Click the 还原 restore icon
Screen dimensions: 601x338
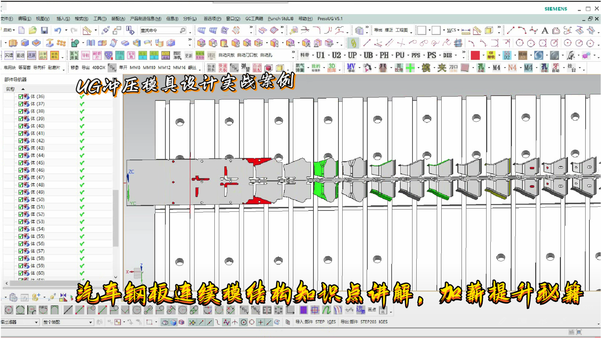coord(31,55)
